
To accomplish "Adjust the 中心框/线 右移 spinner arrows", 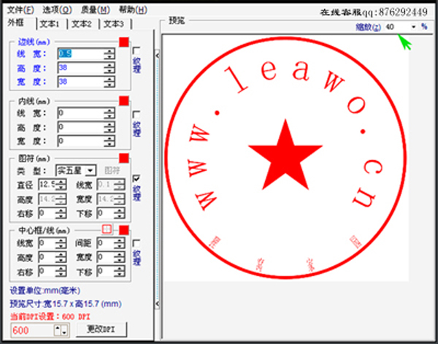I will (x=61, y=271).
